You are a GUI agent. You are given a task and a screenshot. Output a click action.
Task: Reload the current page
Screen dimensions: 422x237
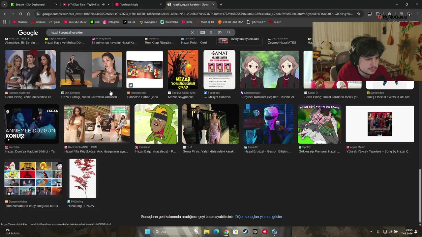[20, 14]
